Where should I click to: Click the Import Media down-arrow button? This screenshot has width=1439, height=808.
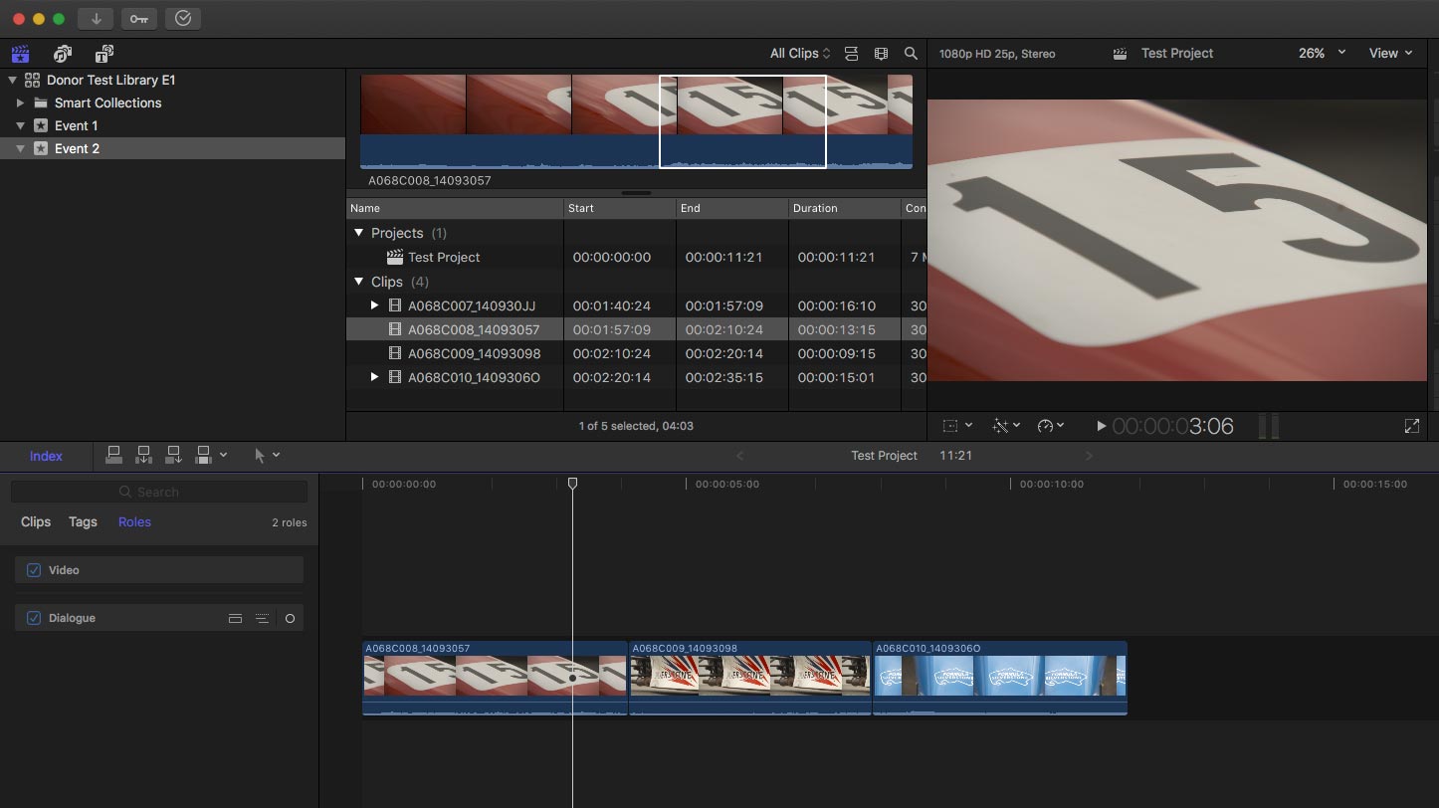pos(97,19)
